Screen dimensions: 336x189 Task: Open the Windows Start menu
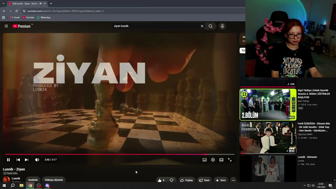[x=4, y=186]
